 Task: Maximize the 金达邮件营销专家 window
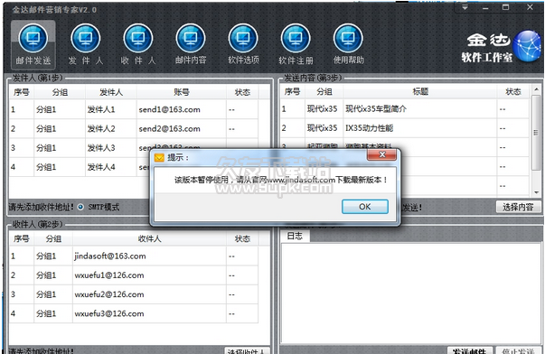[x=506, y=7]
